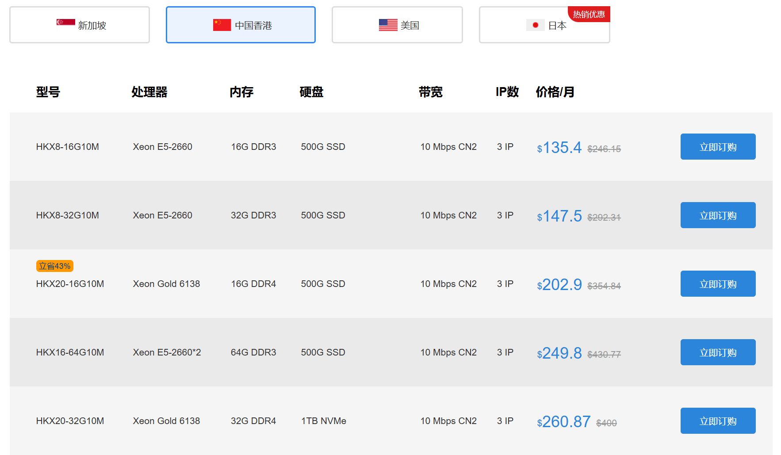The width and height of the screenshot is (781, 455).
Task: Click the United States flag icon
Action: (388, 25)
